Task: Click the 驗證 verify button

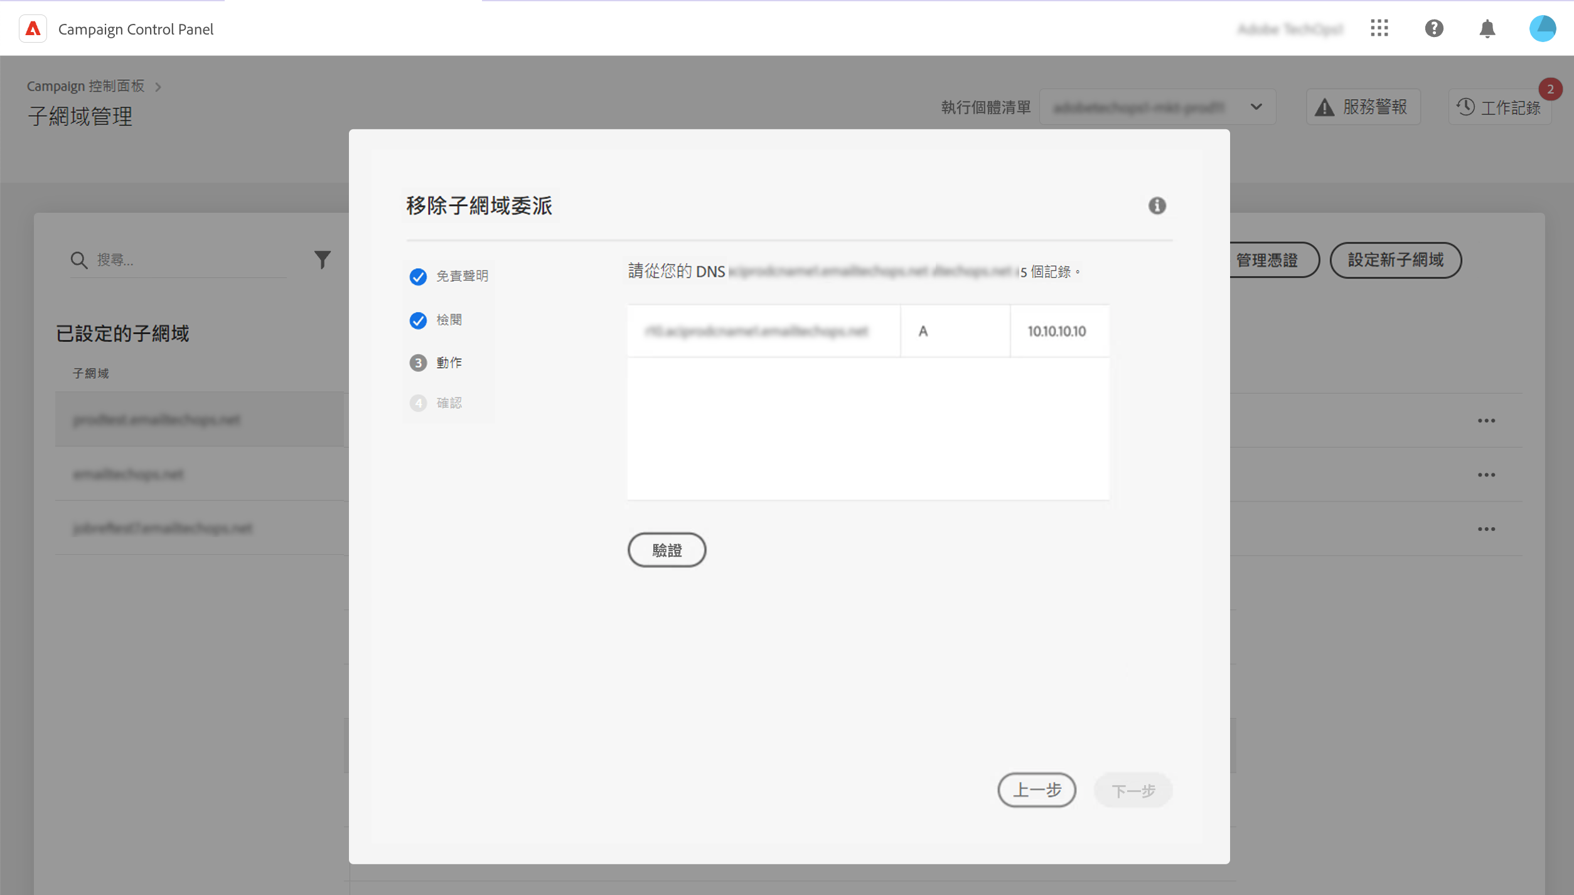Action: click(667, 550)
